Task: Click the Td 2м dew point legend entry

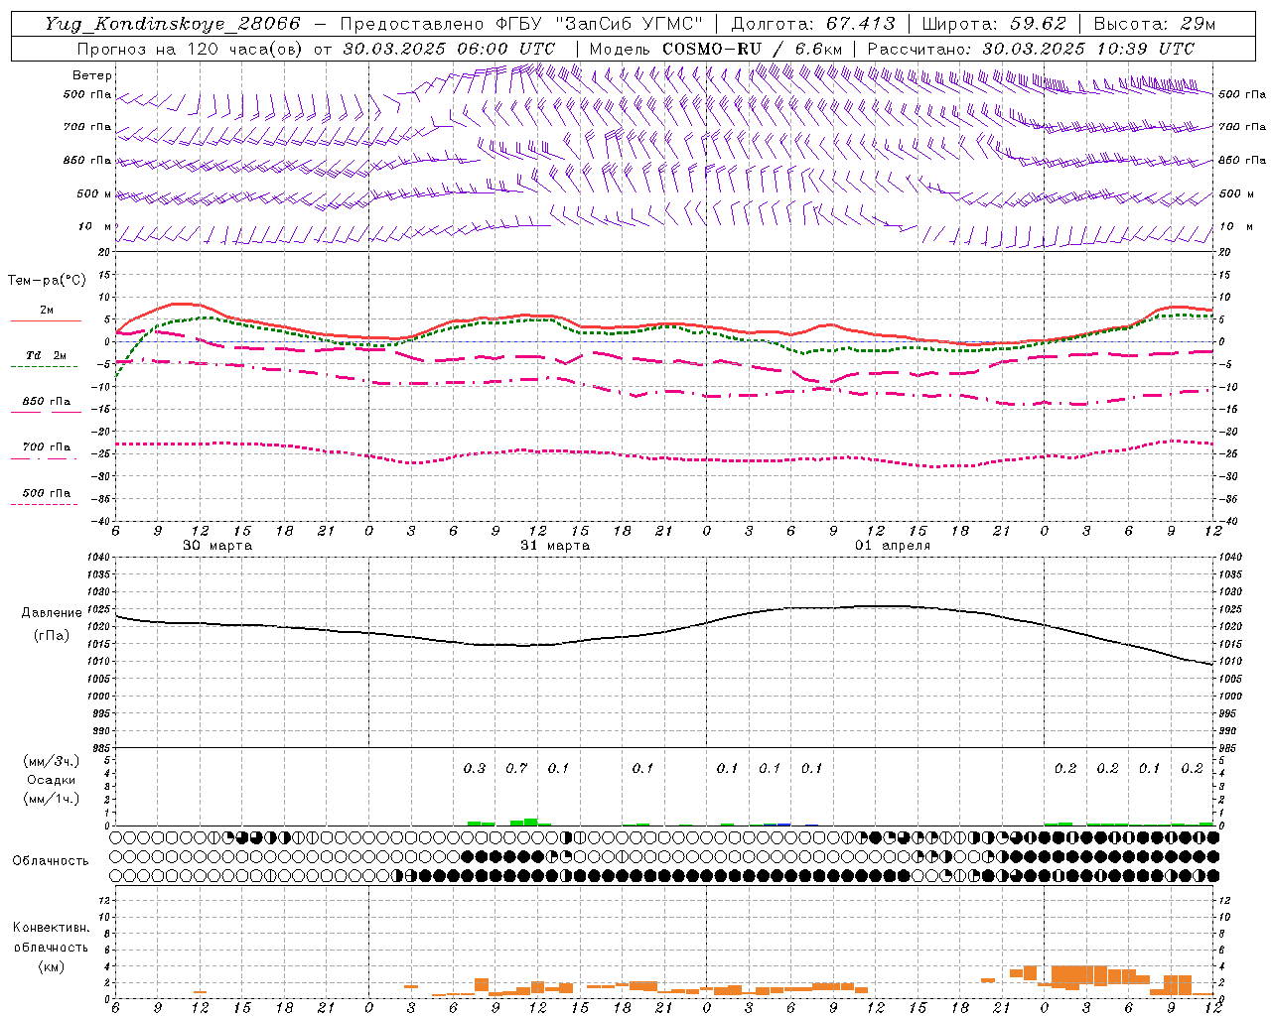Action: 46,355
